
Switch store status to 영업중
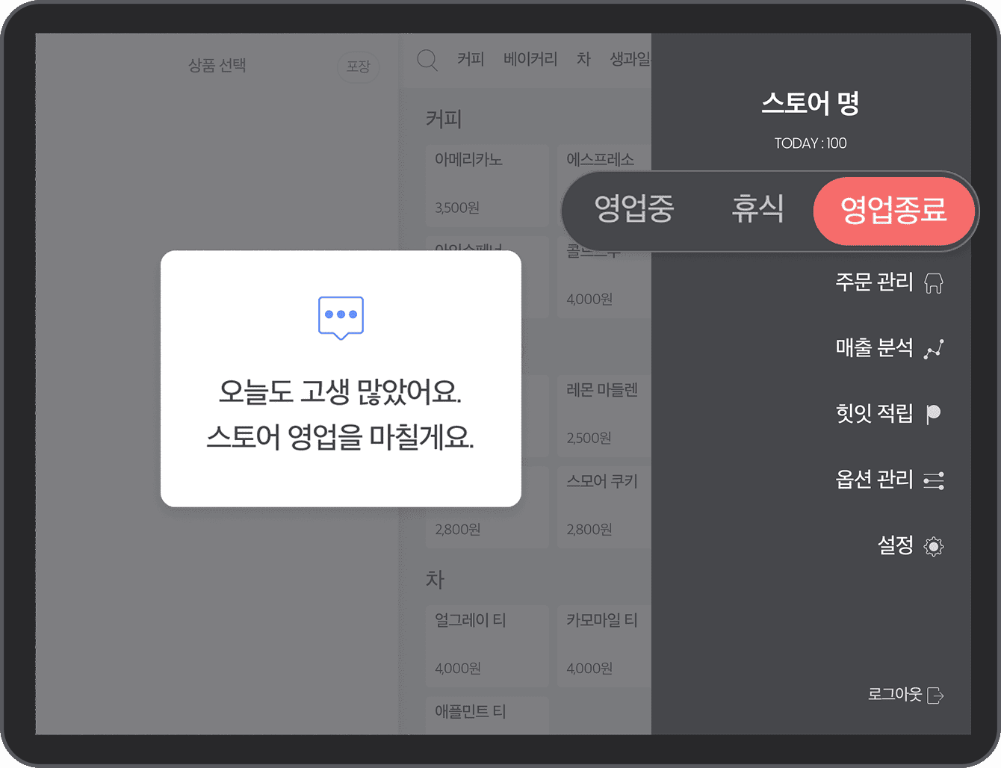coord(633,209)
